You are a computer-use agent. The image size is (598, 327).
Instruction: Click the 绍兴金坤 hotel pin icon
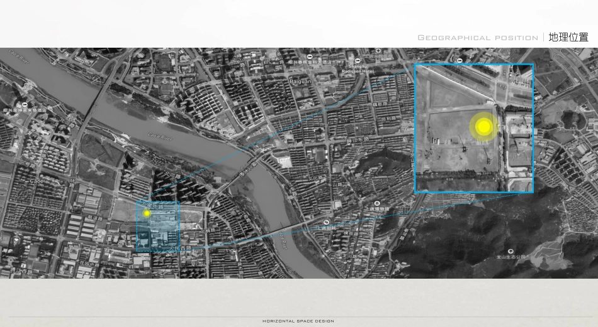[x=24, y=104]
